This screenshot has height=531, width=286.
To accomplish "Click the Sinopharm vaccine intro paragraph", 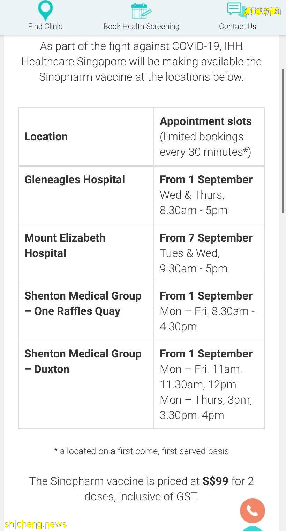I will coord(141,61).
